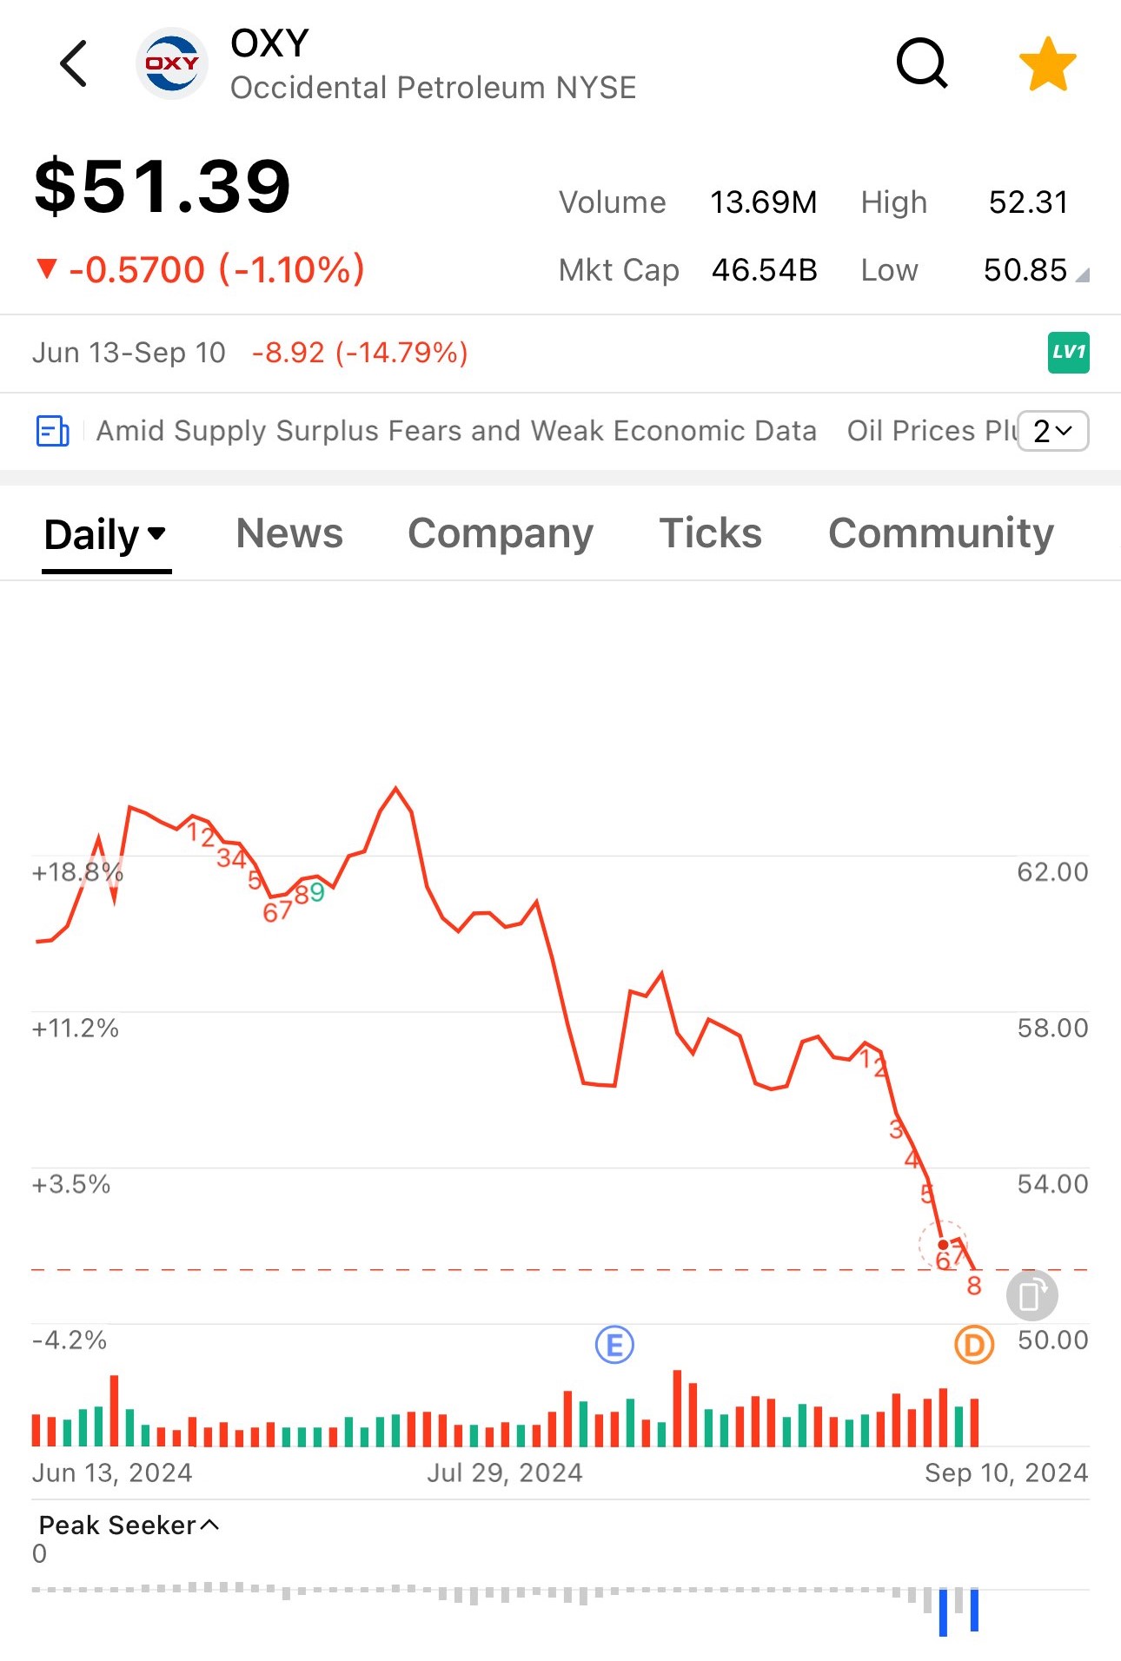Expand the news count dropdown showing 2
The height and width of the screenshot is (1661, 1121).
click(1052, 431)
